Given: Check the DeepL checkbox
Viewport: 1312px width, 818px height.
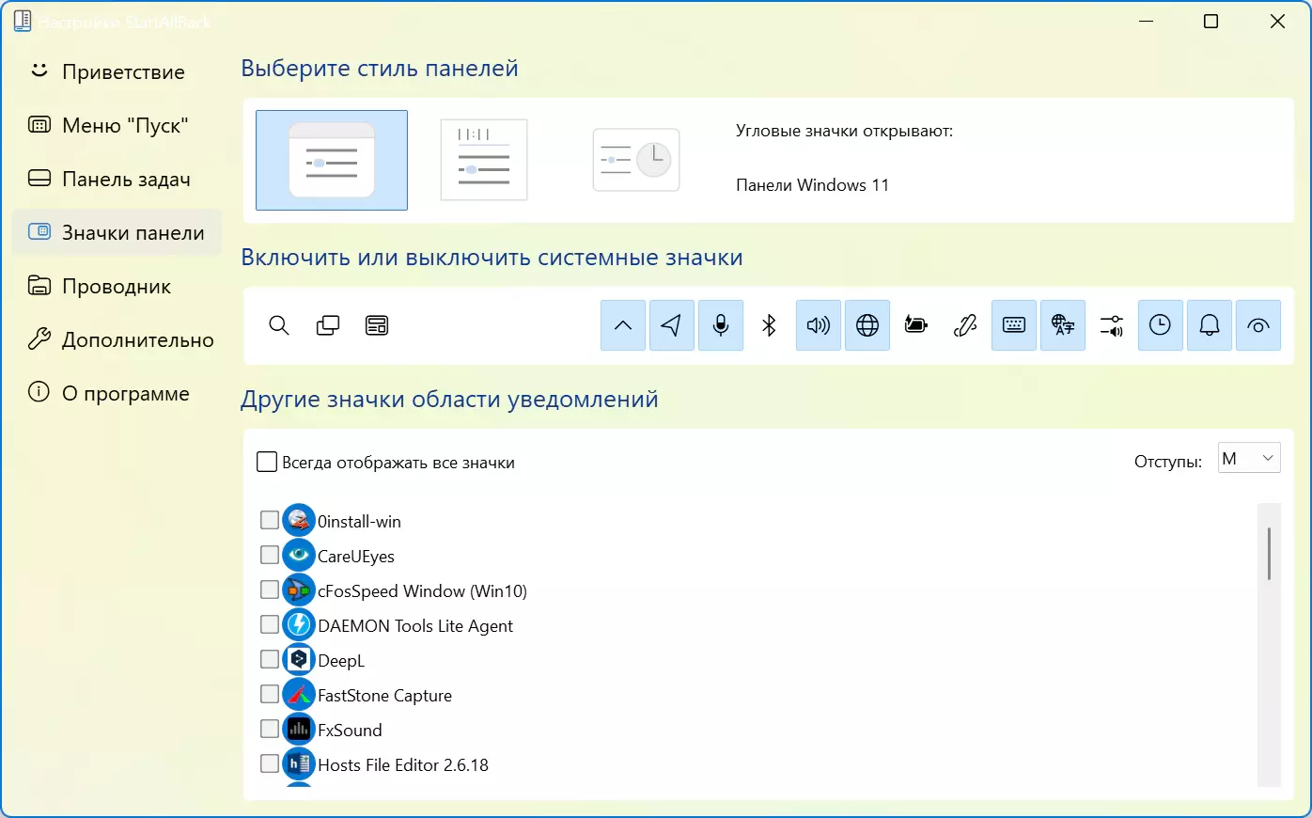Looking at the screenshot, I should click(x=270, y=659).
